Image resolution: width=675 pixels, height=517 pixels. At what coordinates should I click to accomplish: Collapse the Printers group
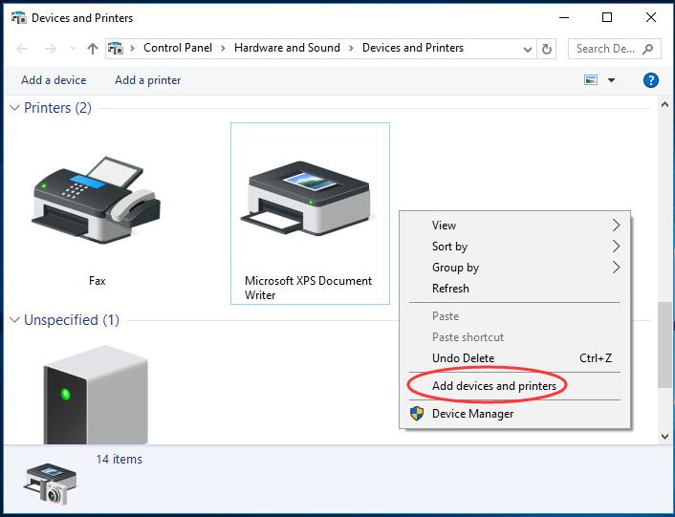point(14,108)
